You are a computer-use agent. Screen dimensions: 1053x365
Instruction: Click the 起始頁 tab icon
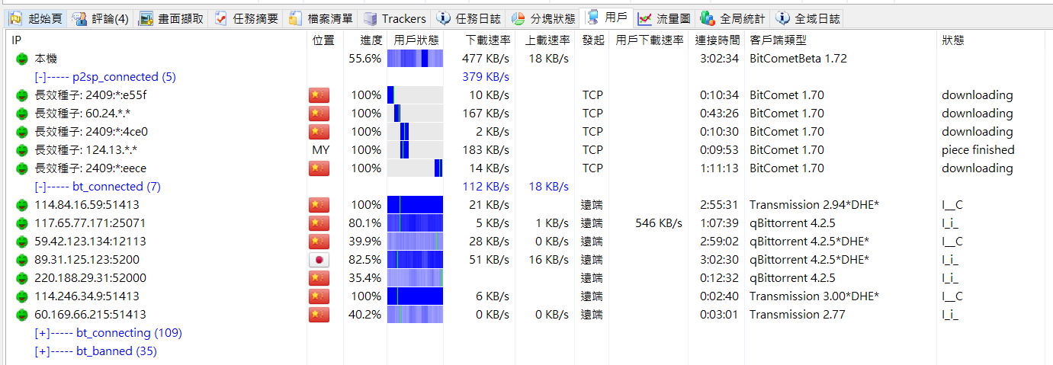(14, 18)
